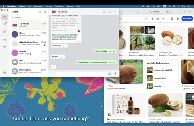The image size is (194, 126).
Task: Select 'graviola' related search
Action: click(162, 86)
